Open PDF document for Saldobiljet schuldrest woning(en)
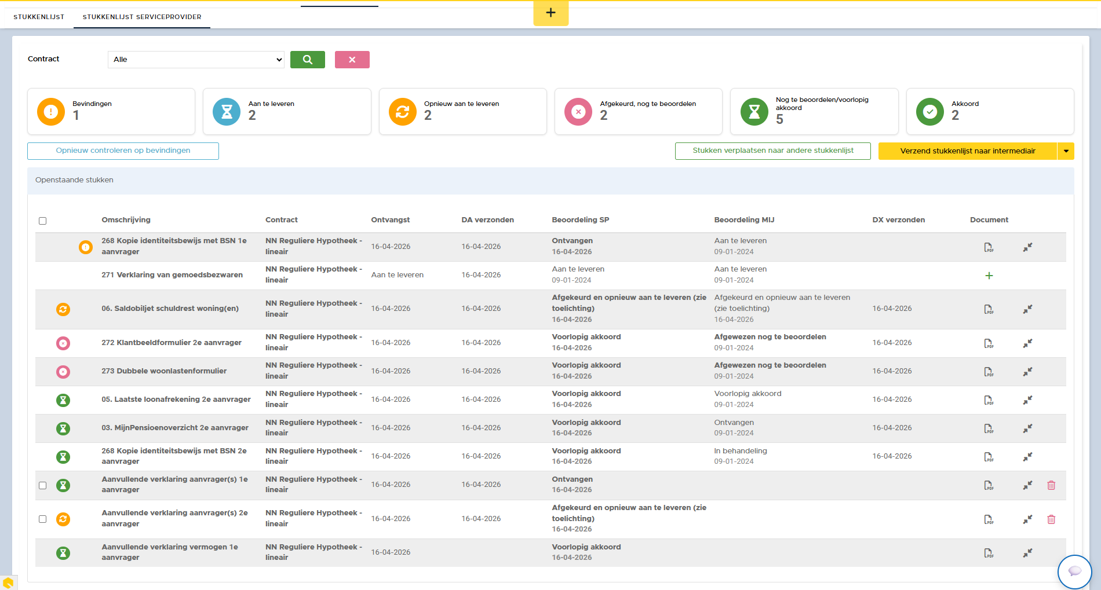The image size is (1101, 590). coord(989,309)
